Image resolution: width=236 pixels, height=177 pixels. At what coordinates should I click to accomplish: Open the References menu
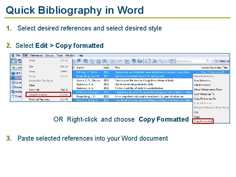click(36, 55)
